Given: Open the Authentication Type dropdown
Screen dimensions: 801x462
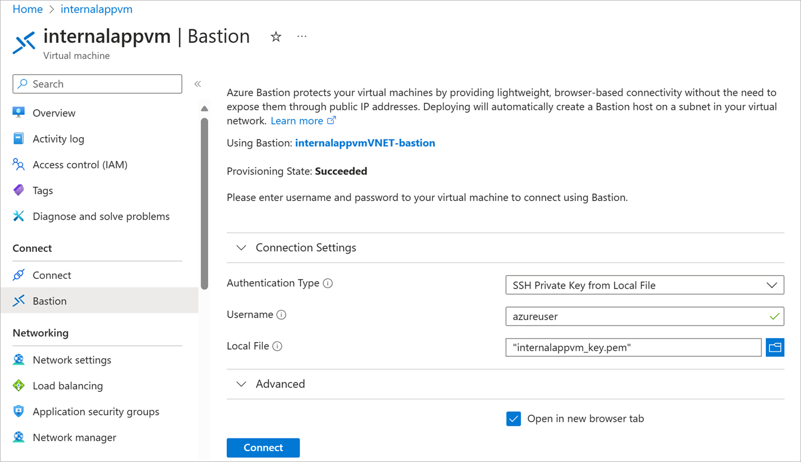Looking at the screenshot, I should pyautogui.click(x=645, y=285).
